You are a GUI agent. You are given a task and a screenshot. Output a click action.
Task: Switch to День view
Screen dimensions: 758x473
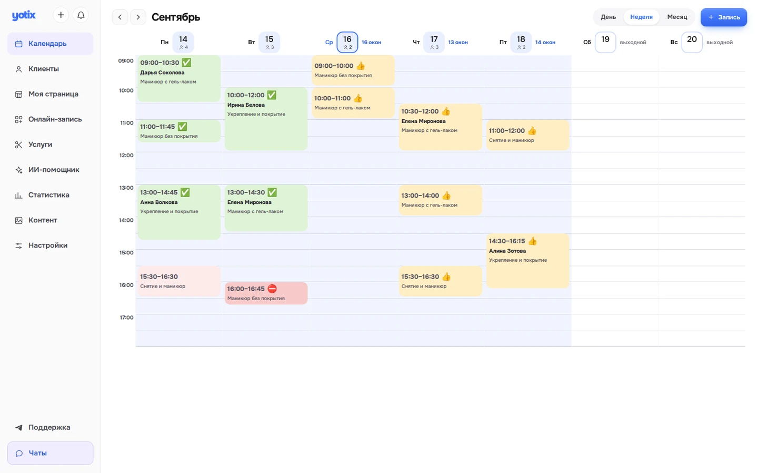(608, 17)
